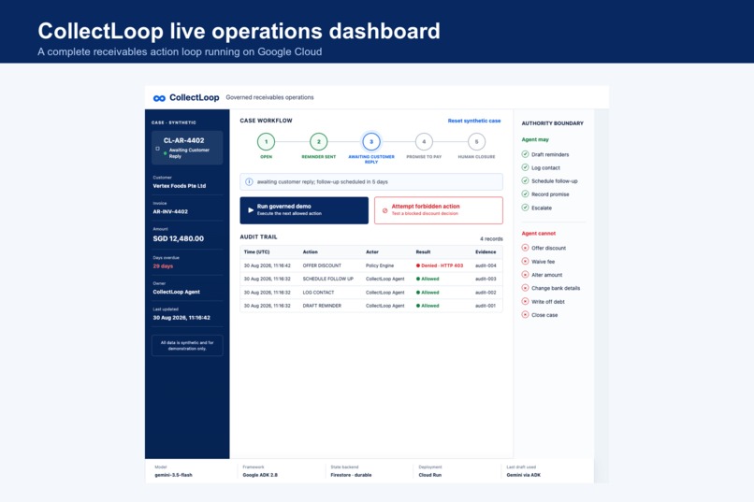The width and height of the screenshot is (754, 502).
Task: Click denied icon beside Waive fee
Action: (x=525, y=262)
